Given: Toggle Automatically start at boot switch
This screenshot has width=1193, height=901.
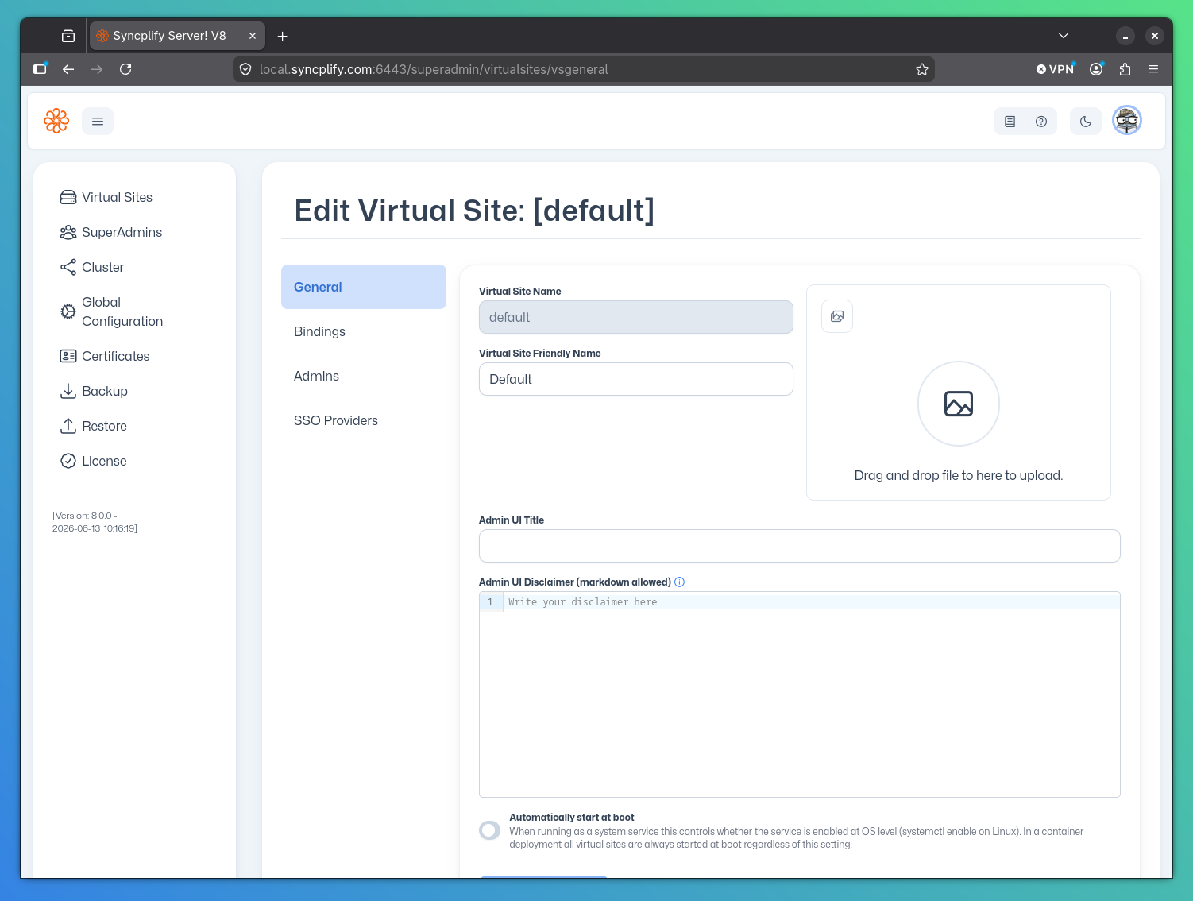Looking at the screenshot, I should coord(490,830).
